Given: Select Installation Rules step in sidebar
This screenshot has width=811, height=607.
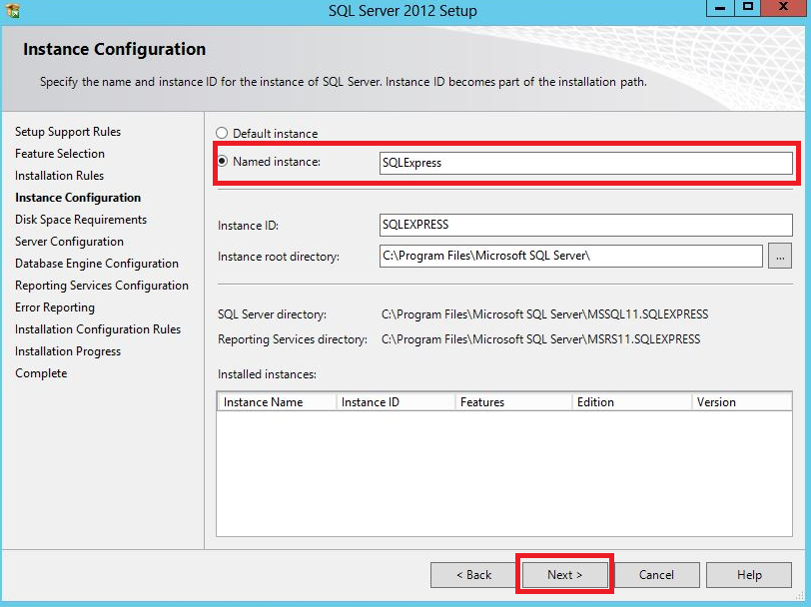Looking at the screenshot, I should point(60,176).
